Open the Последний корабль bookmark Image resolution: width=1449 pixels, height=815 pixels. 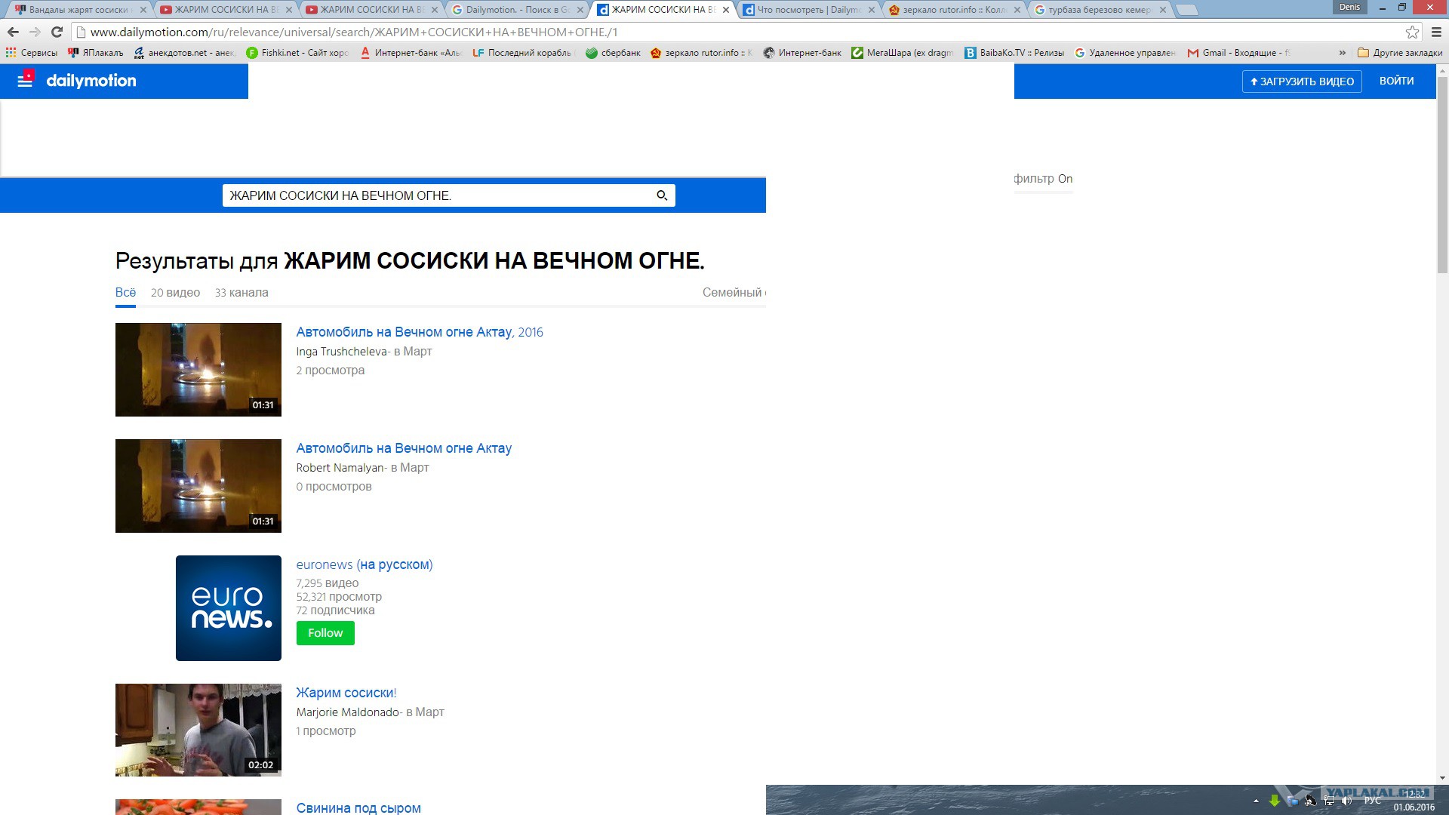click(523, 53)
